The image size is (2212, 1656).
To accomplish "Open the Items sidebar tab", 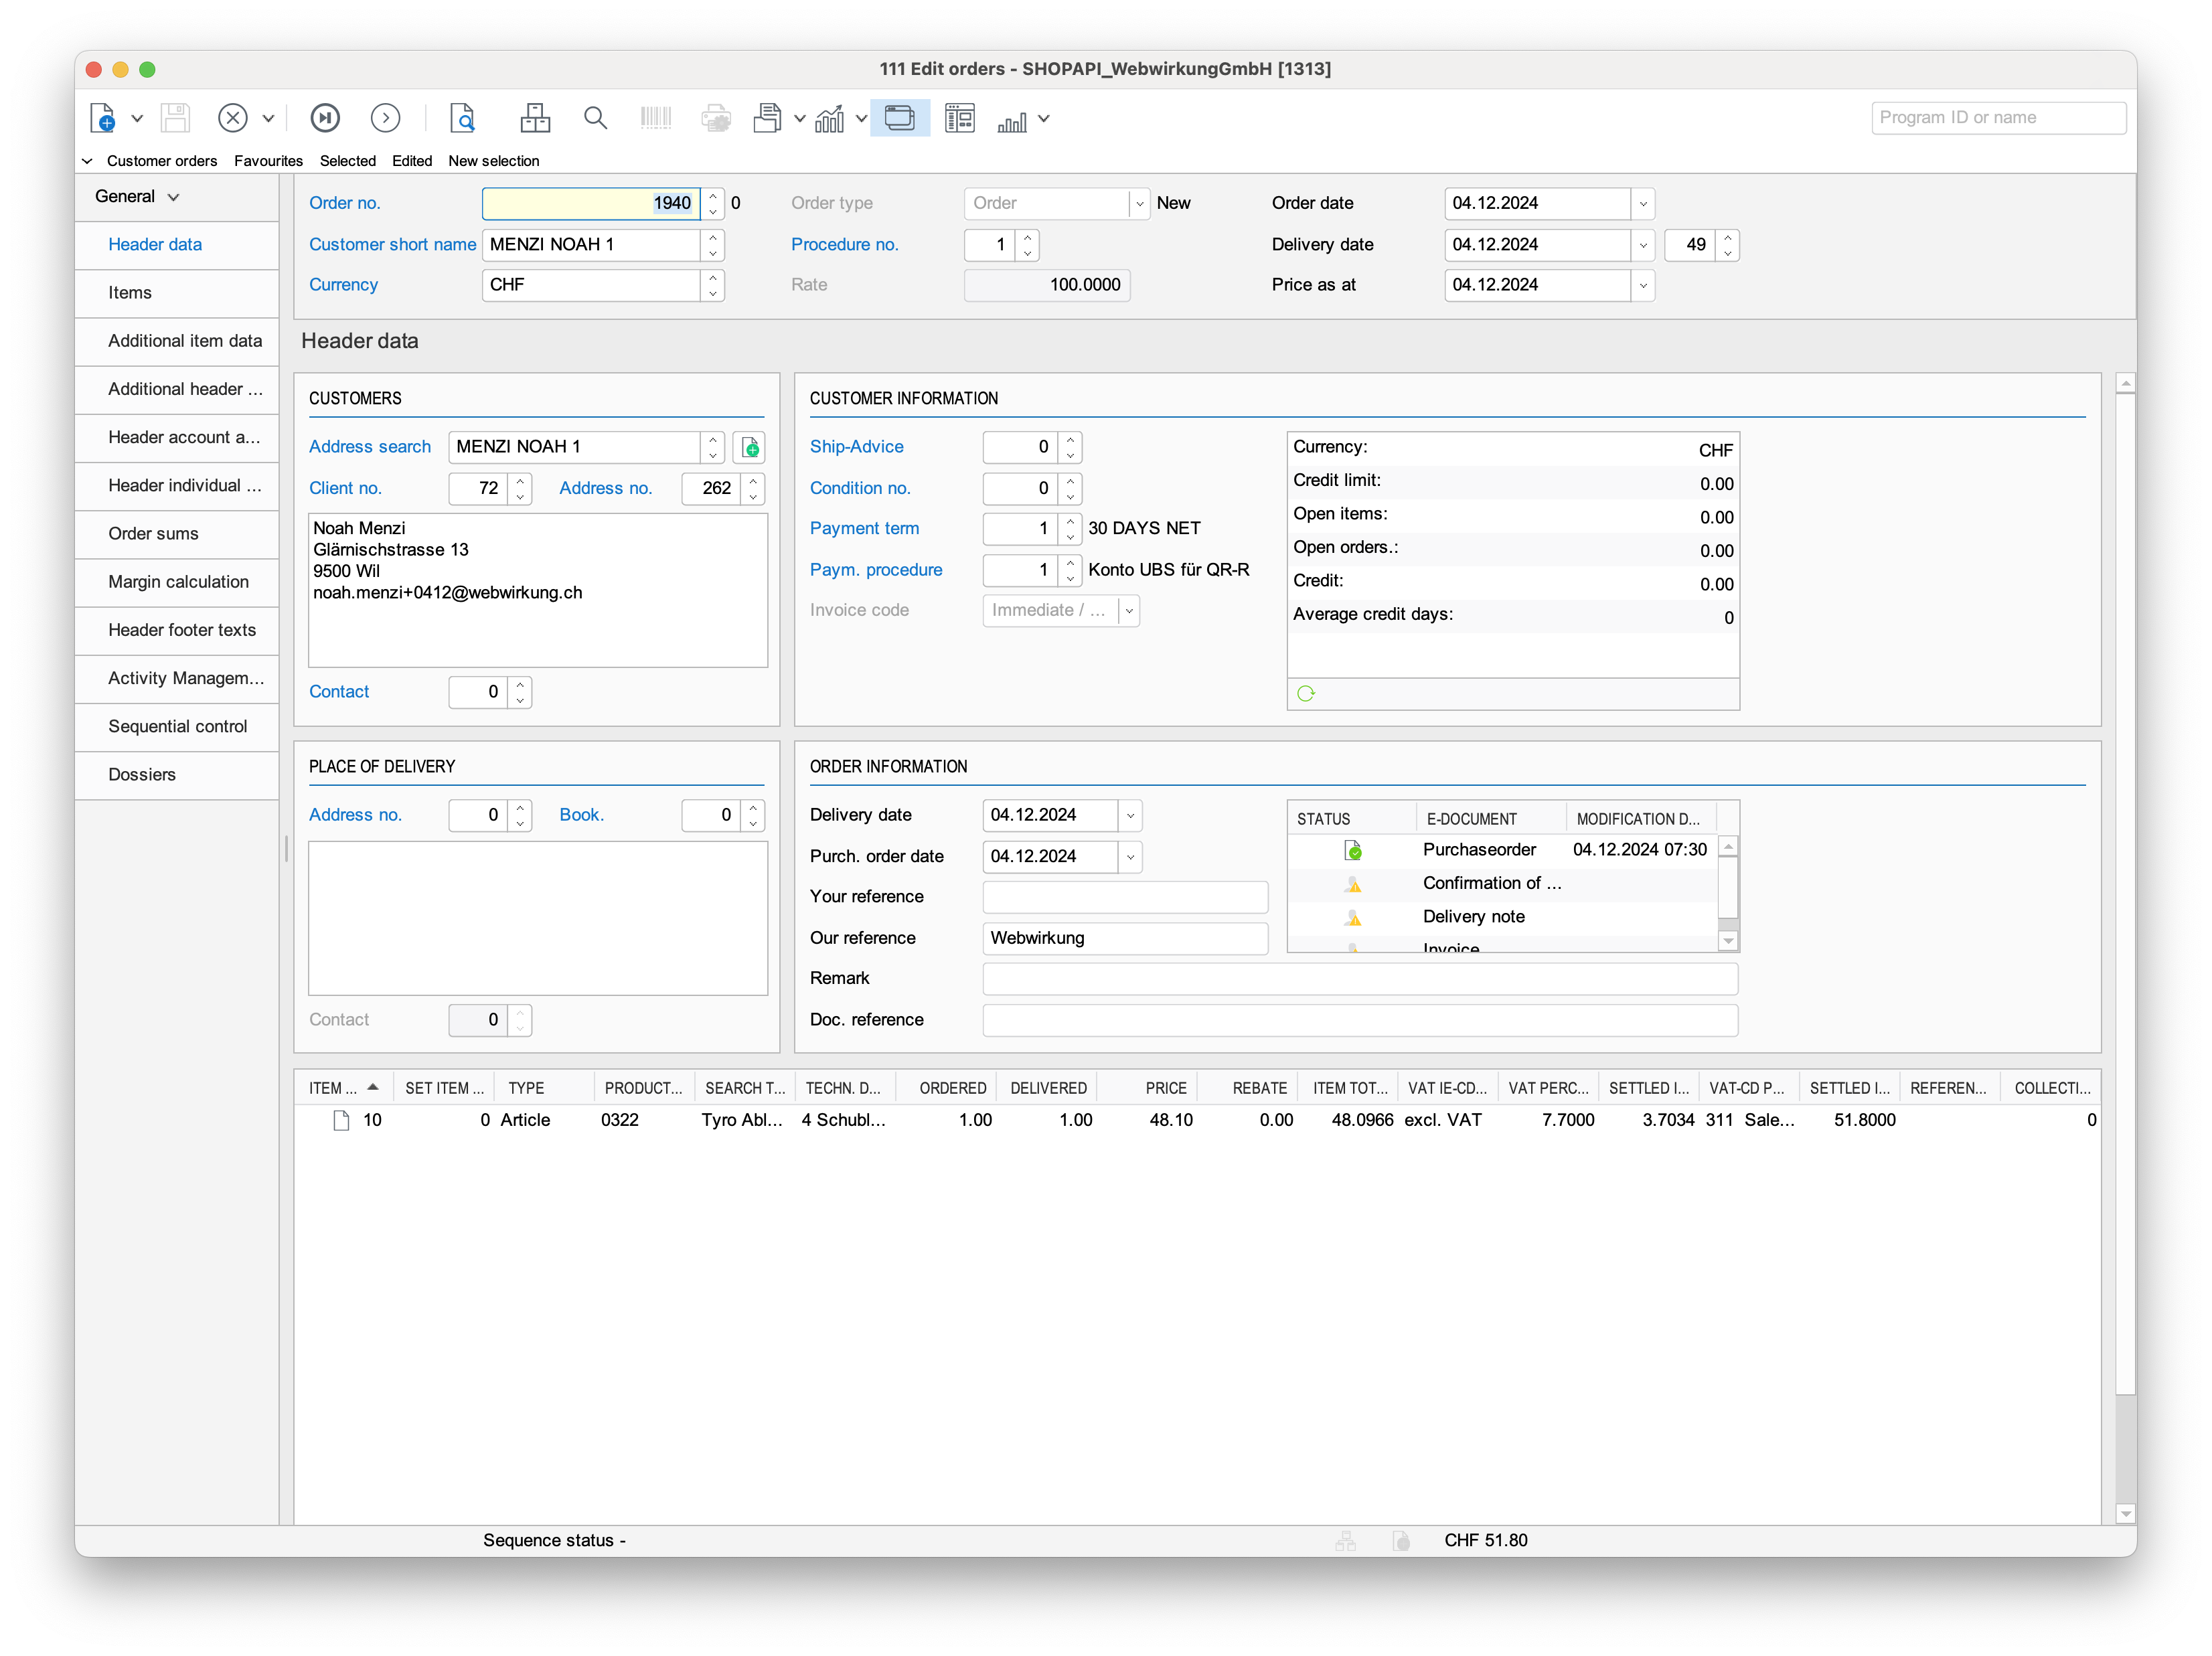I will click(130, 293).
